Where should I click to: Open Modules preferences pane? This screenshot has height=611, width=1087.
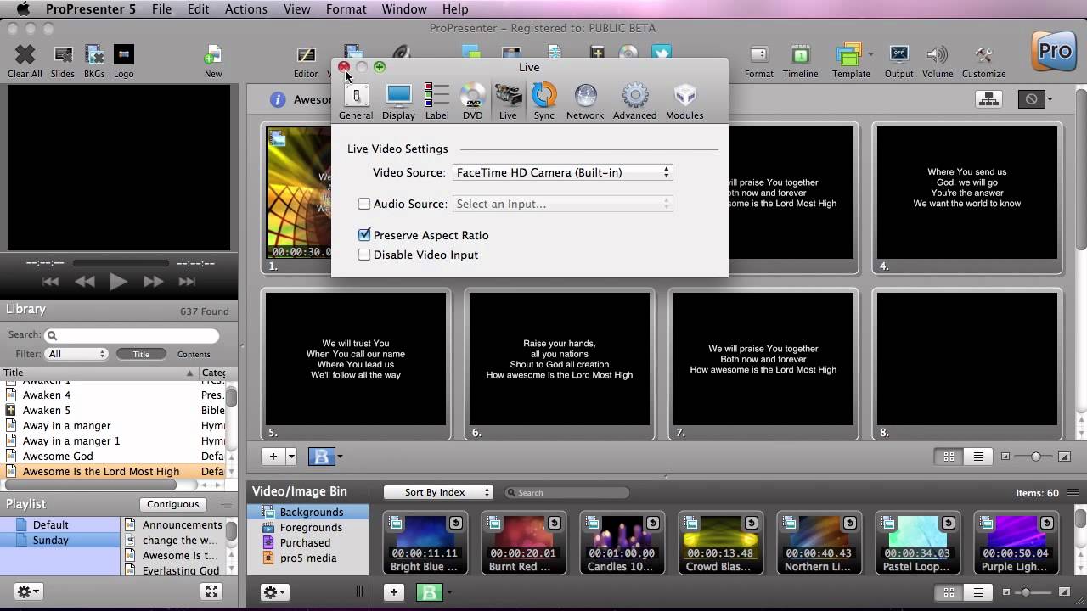pyautogui.click(x=684, y=101)
